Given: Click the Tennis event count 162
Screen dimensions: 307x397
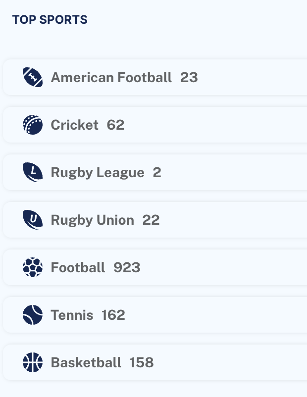Looking at the screenshot, I should click(113, 315).
